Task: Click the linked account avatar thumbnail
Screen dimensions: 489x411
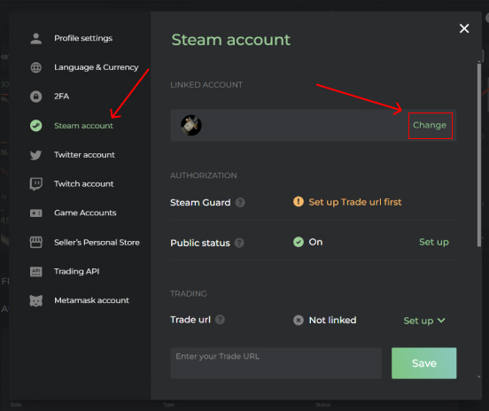Action: (191, 125)
